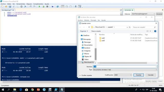Image resolution: width=164 pixels, height=92 pixels.
Task: Show the command window toolbar icon
Action: (76, 7)
